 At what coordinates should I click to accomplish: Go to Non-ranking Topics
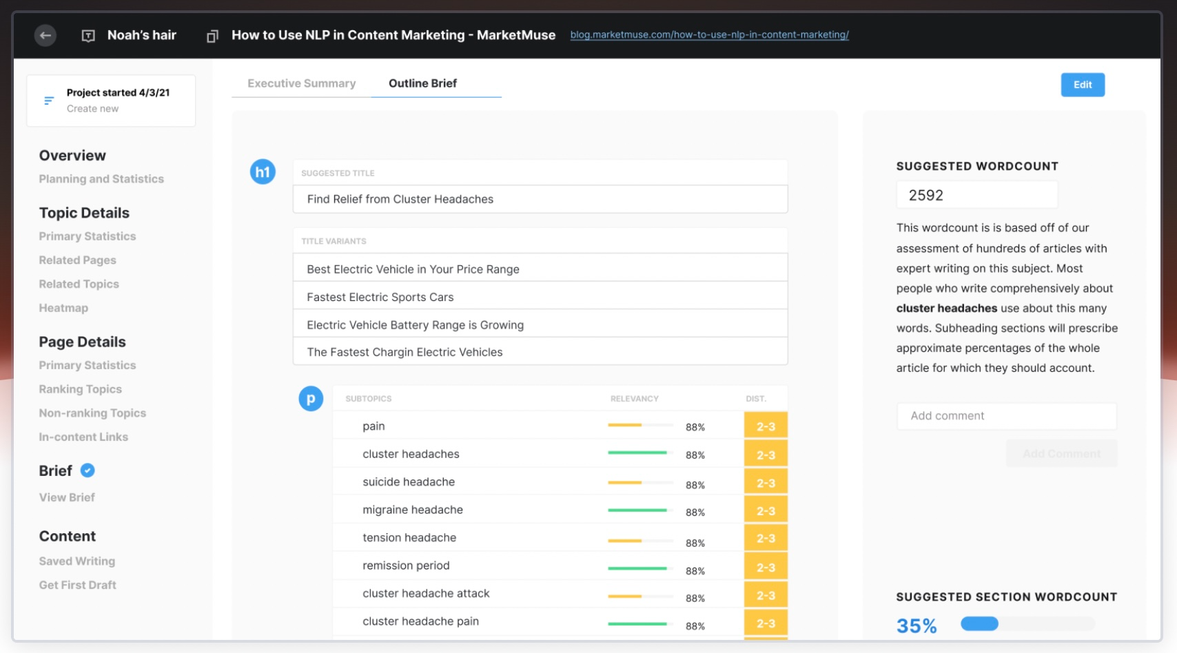pos(92,413)
